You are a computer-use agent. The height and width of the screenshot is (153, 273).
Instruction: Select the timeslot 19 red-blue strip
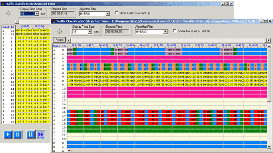tap(167, 123)
